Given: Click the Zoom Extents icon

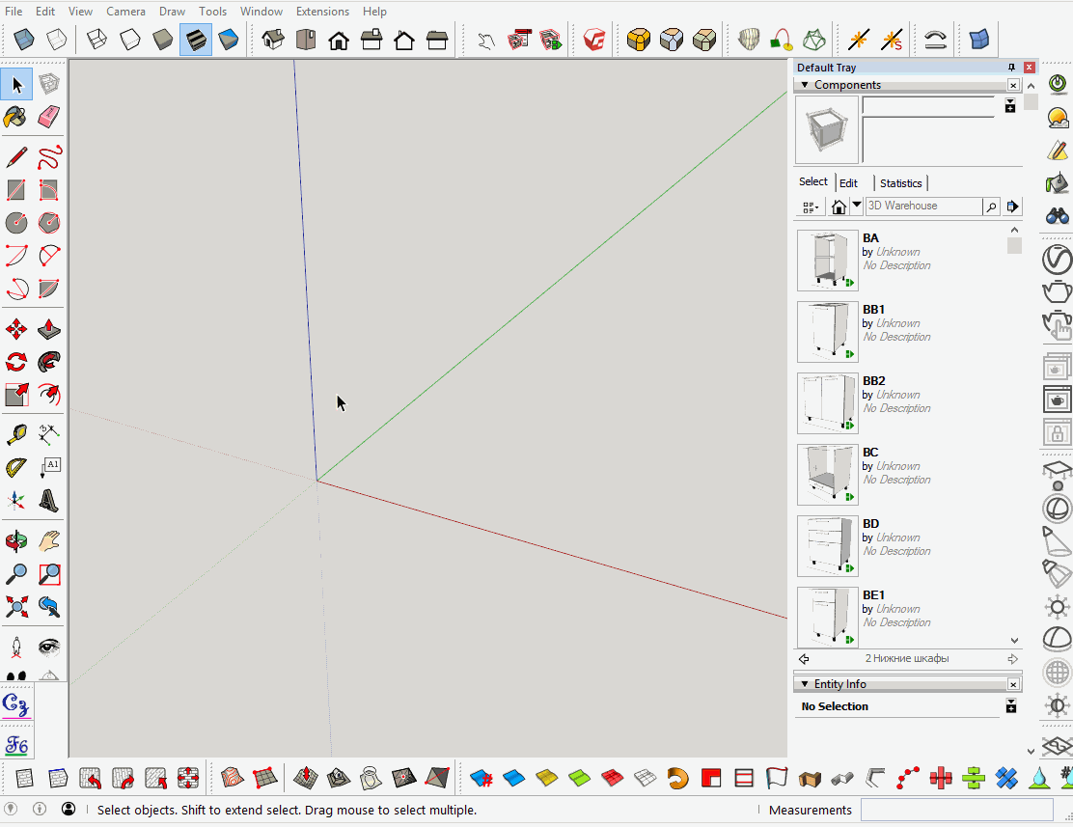Looking at the screenshot, I should [x=15, y=606].
